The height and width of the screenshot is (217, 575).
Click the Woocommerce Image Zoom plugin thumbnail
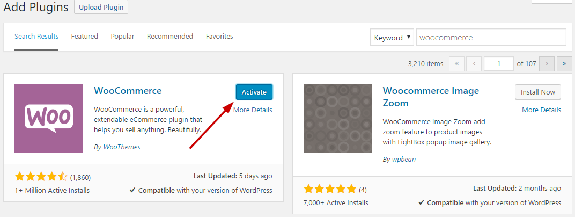pyautogui.click(x=338, y=119)
